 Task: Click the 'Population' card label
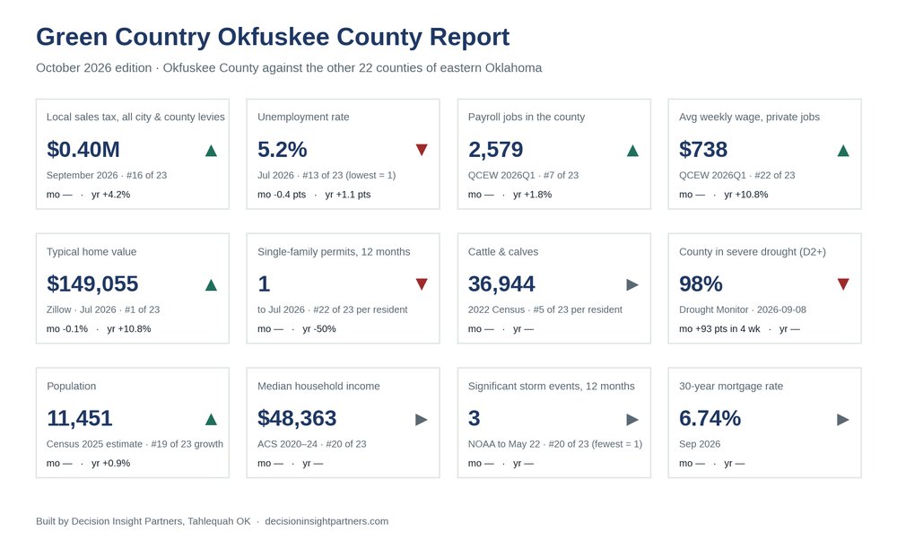[72, 386]
